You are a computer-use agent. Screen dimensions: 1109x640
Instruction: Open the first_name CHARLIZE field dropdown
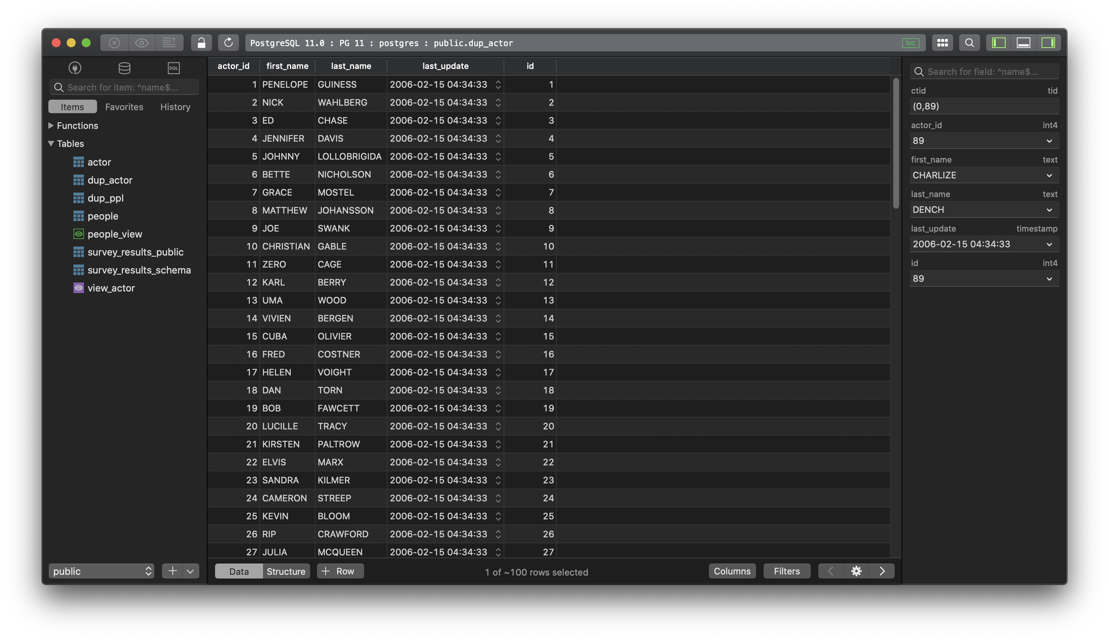1049,175
